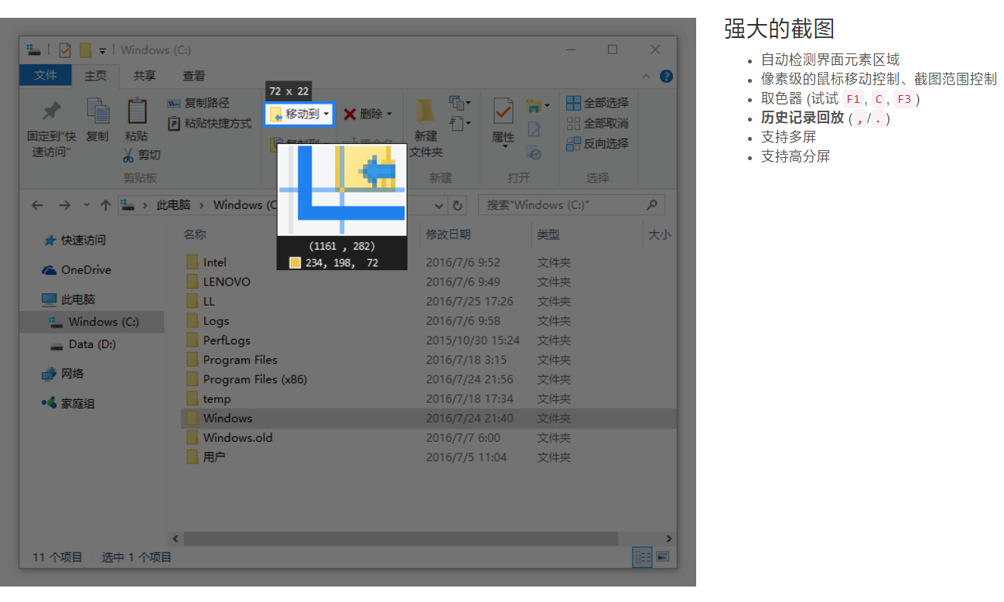Select Network (网络) in the navigation pane

point(63,374)
